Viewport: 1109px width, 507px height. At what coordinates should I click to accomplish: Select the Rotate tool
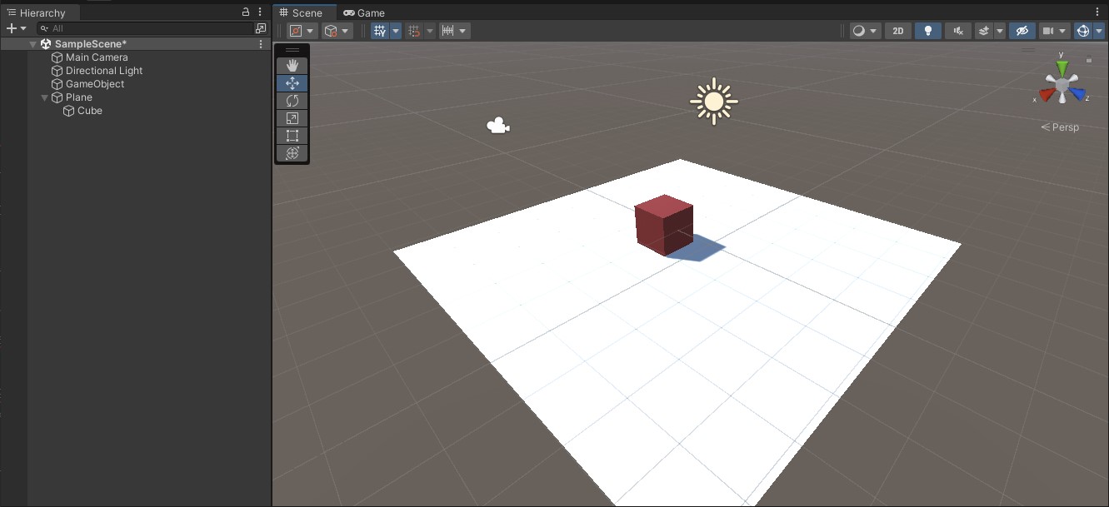coord(292,101)
